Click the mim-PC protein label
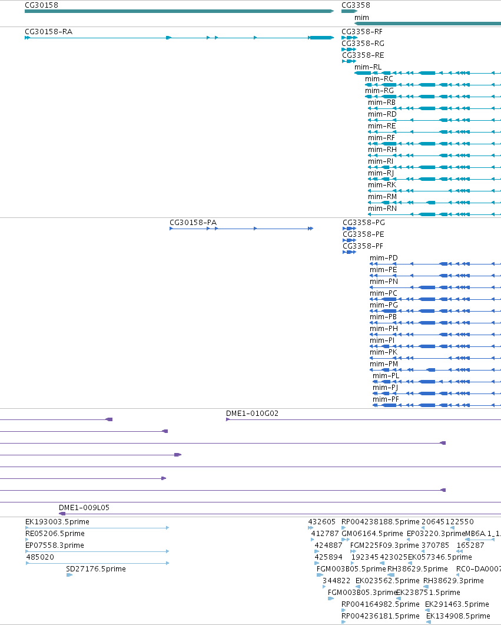 [x=383, y=293]
